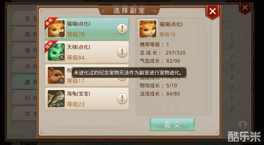Switch to the 洗炼 side tab

(25, 34)
